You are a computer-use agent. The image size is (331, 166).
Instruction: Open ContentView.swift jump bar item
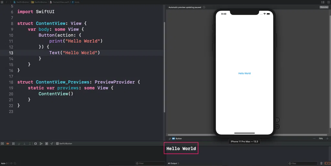click(x=59, y=2)
